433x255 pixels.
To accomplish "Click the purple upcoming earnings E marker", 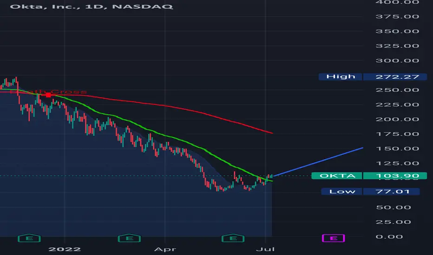I will (334, 238).
